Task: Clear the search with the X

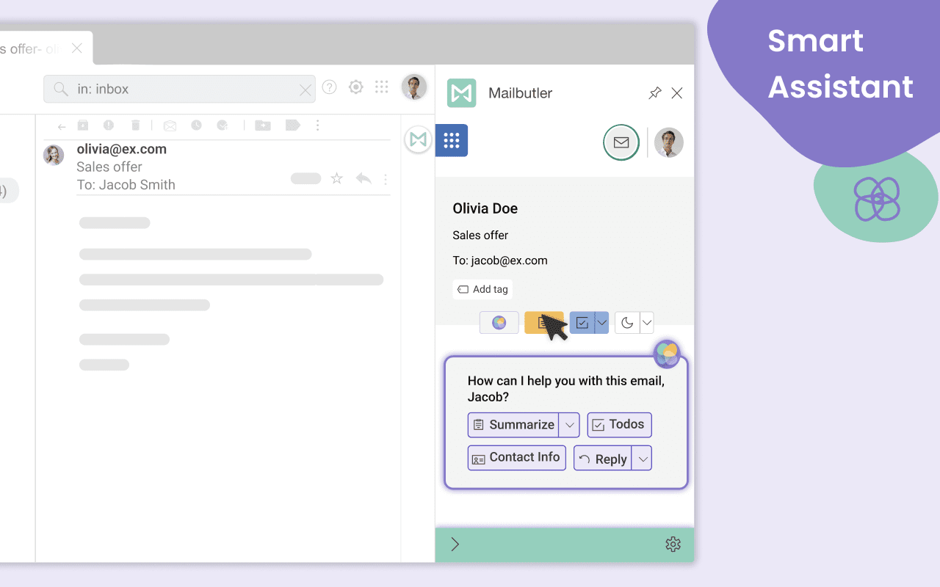Action: coord(305,90)
